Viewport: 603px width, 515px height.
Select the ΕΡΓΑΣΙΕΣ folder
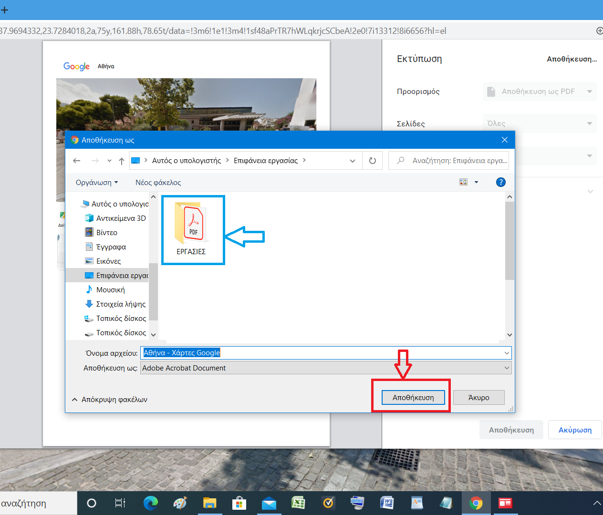point(192,229)
